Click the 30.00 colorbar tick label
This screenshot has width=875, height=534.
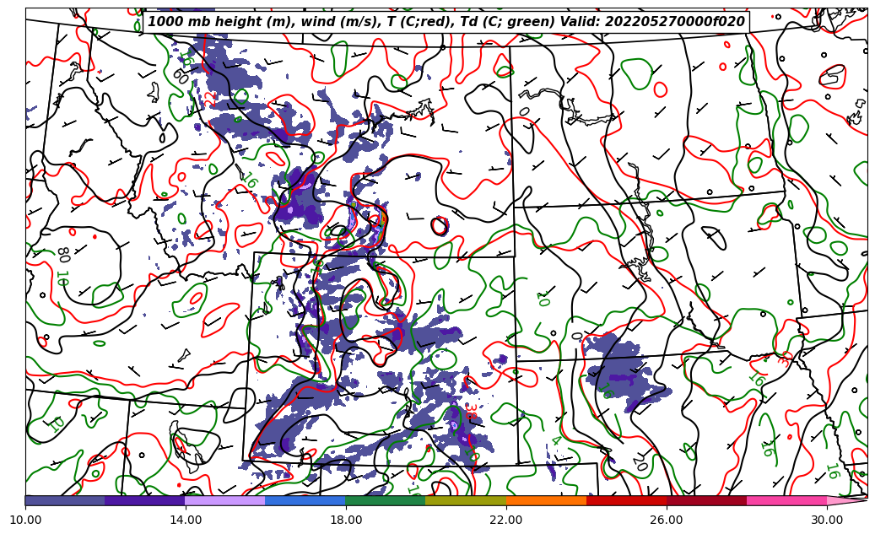[827, 520]
